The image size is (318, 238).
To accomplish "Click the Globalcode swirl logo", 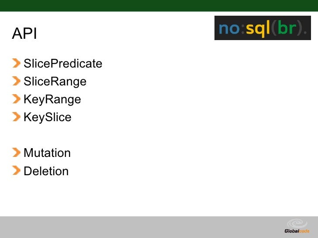I will (297, 224).
